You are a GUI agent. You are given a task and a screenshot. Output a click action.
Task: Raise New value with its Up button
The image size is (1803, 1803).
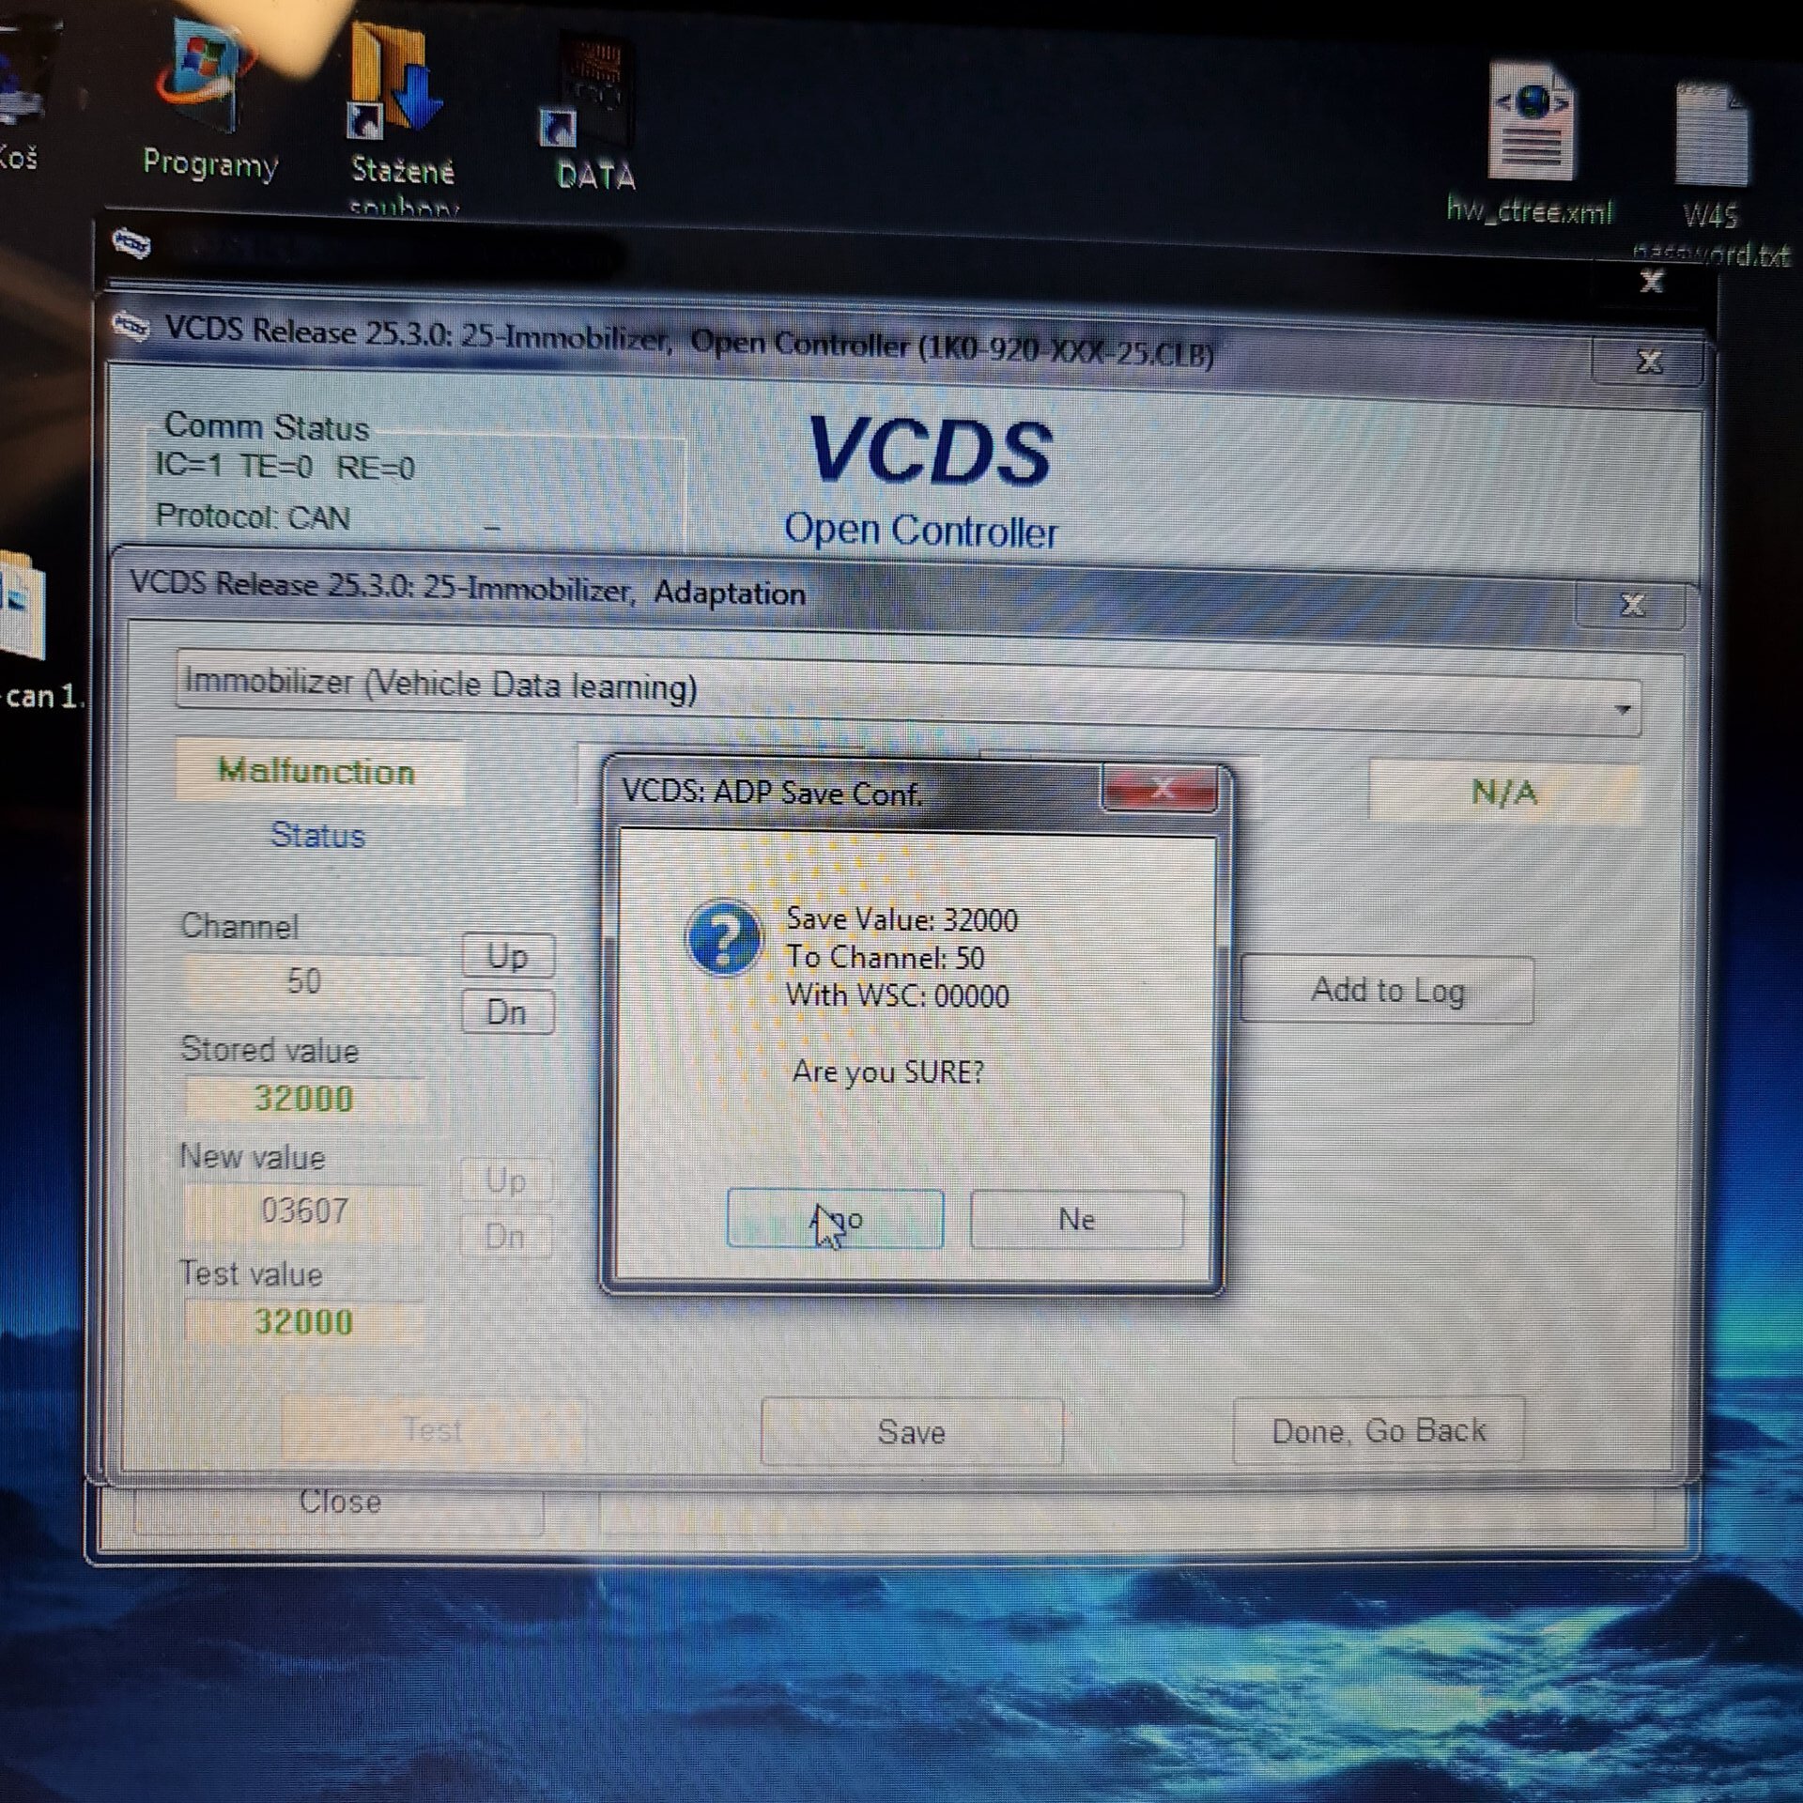tap(505, 1180)
